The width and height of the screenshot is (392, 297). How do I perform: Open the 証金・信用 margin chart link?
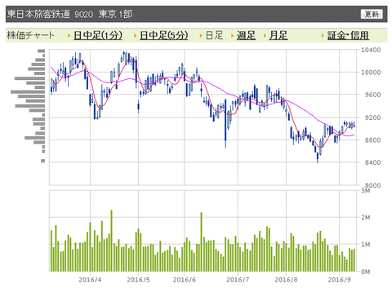click(x=348, y=35)
